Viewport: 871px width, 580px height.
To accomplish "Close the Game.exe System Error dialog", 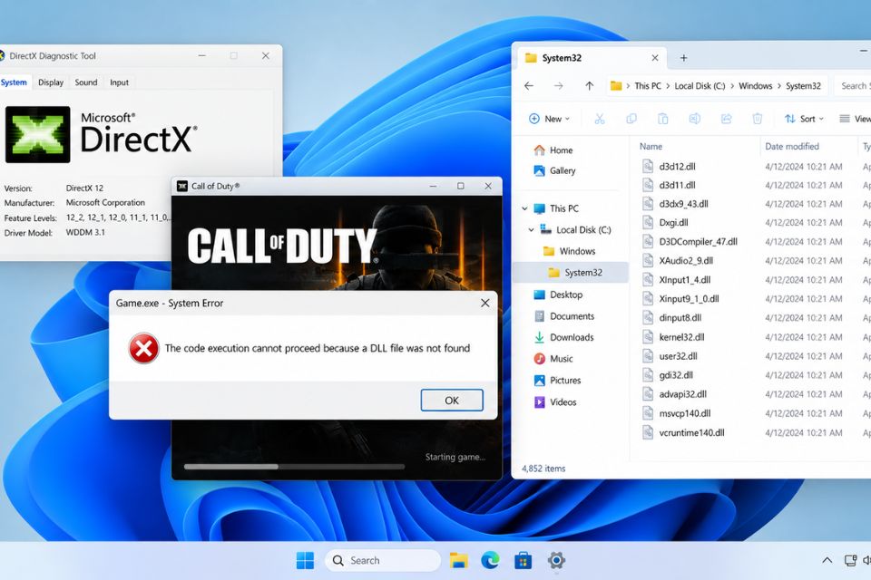I will [484, 303].
